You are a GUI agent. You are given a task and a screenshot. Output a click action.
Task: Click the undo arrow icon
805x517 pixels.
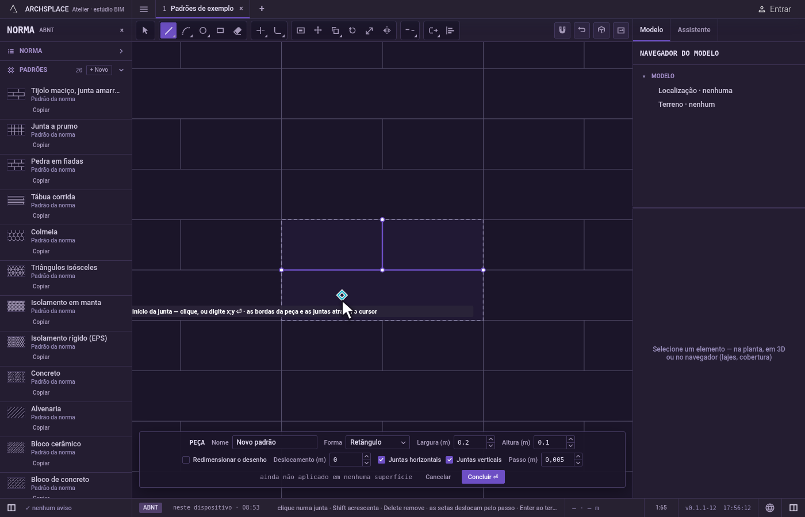pos(582,30)
